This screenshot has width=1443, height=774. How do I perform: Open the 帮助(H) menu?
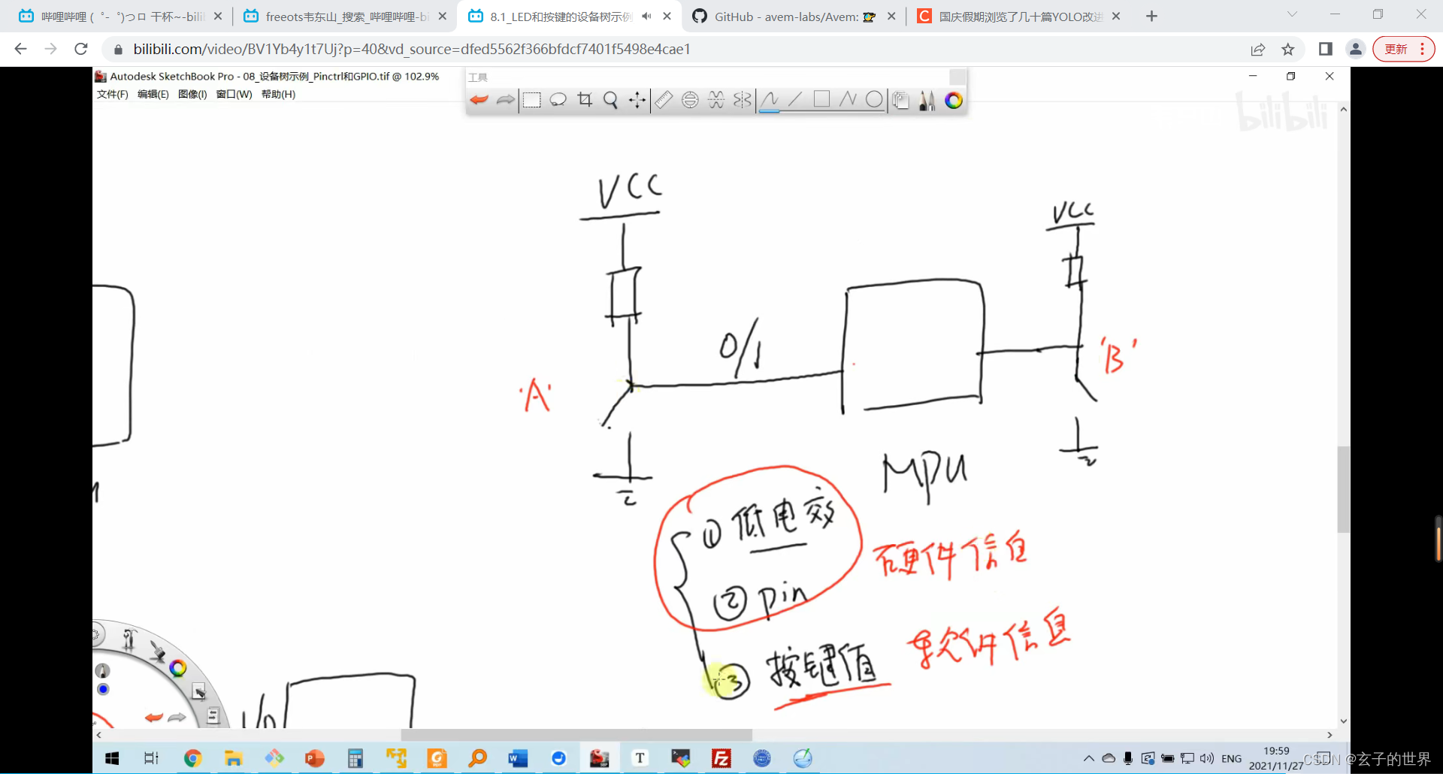[278, 94]
